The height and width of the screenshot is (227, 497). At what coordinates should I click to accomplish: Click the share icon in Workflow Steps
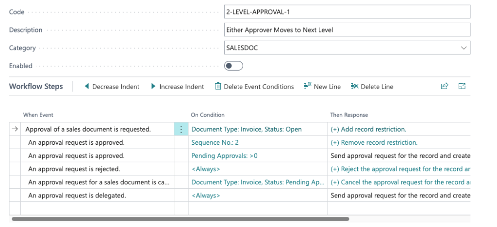pos(445,86)
